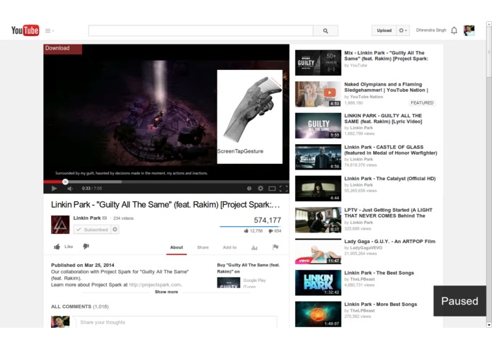Click the Google Play purchase link
Viewport: 492px width, 349px height.
click(254, 280)
